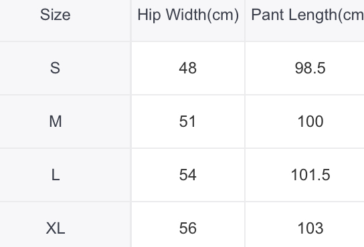
Task: Select the L size row label
Action: point(56,175)
